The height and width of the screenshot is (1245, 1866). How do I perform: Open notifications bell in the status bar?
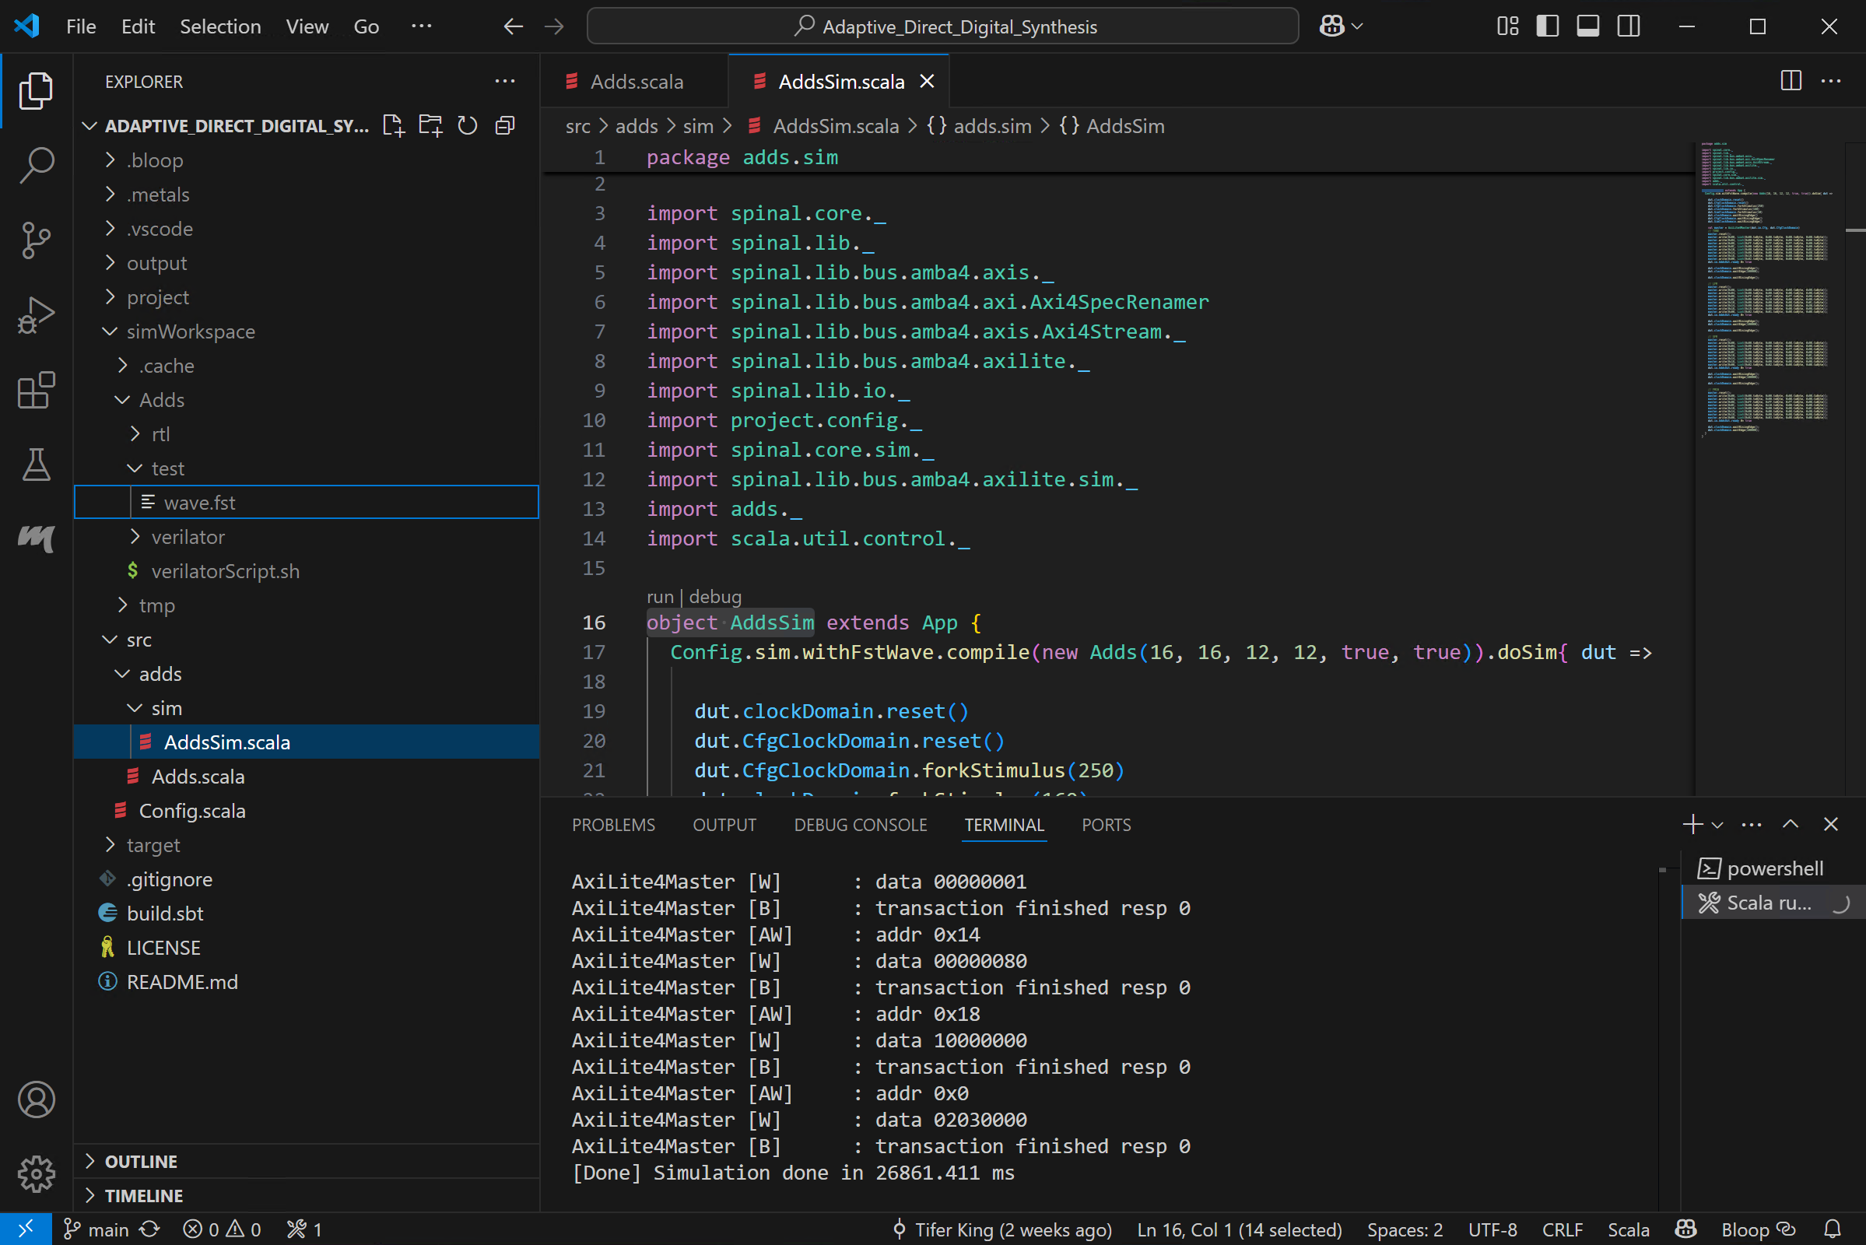pos(1833,1229)
